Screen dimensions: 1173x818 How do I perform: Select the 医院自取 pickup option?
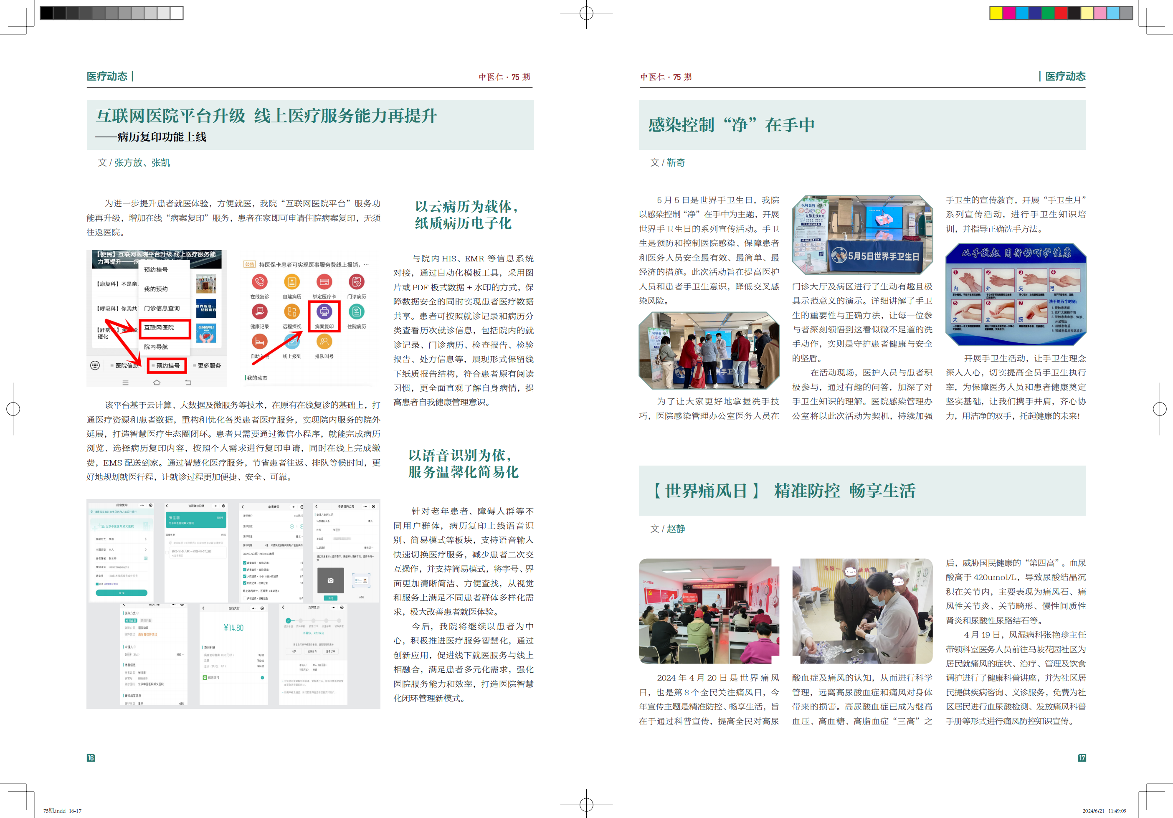pyautogui.click(x=147, y=621)
